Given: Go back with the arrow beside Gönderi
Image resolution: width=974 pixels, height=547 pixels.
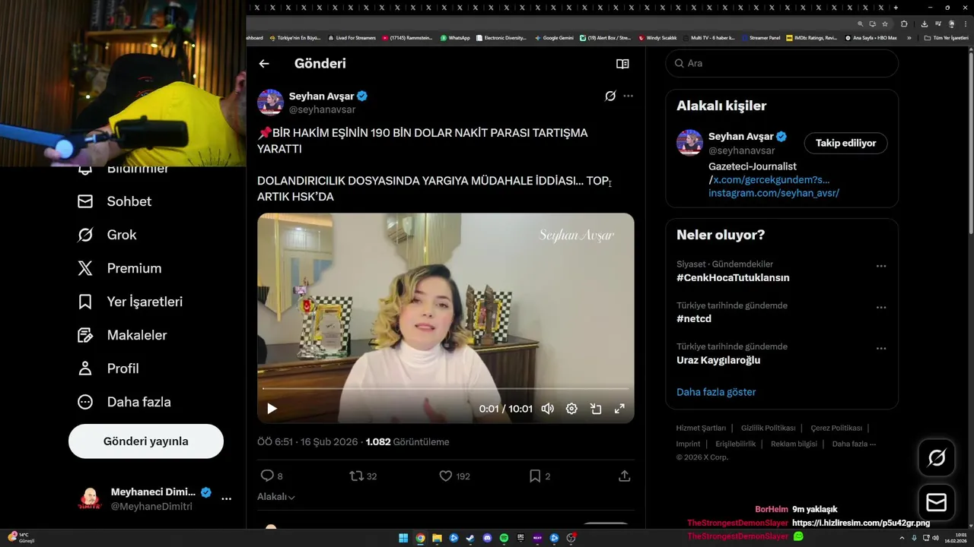Looking at the screenshot, I should 264,64.
